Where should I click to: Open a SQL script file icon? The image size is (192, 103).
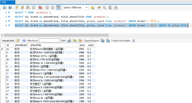pos(4,7)
